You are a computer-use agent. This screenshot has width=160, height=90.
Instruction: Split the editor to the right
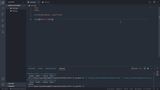[154, 2]
